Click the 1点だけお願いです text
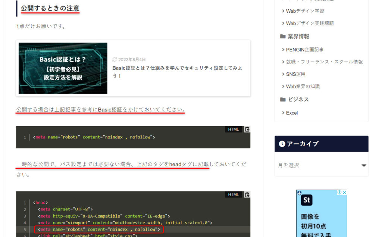382x237 pixels. [x=41, y=26]
